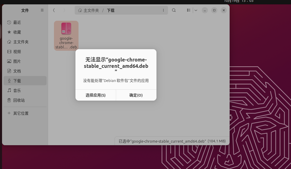Click 主文件夹 in the path bar
Screen dimensions: 291x169
pos(88,10)
